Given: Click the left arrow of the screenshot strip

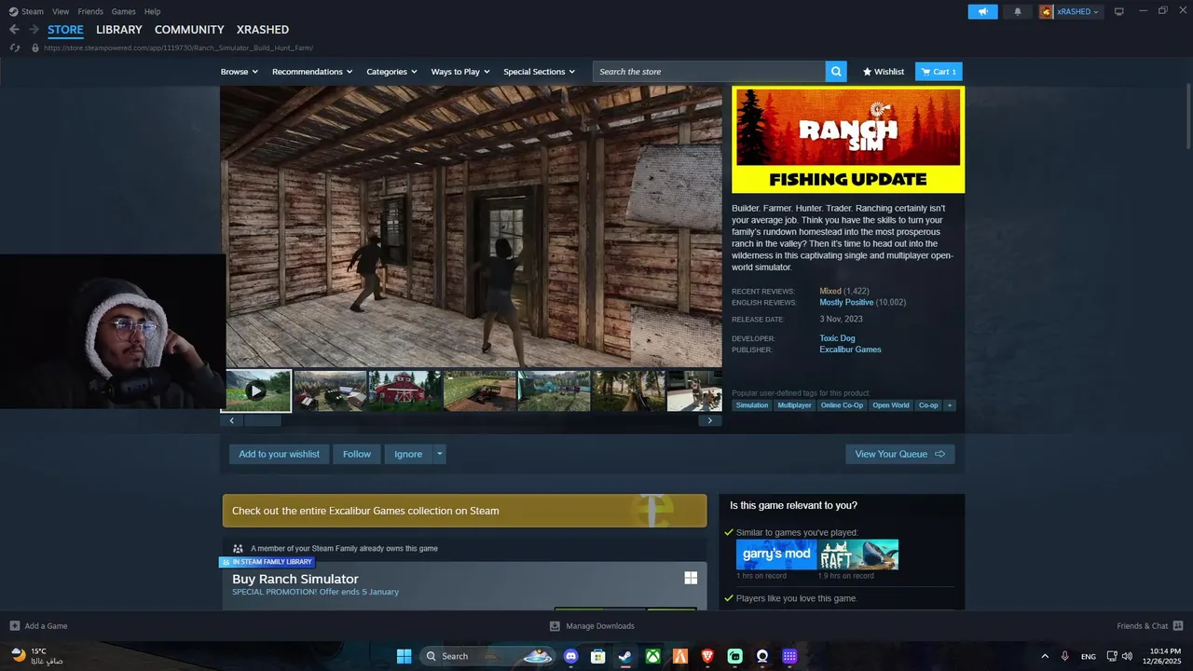Looking at the screenshot, I should 232,420.
